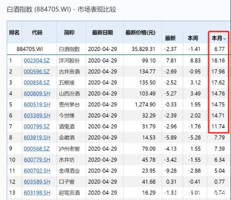This screenshot has height=200, width=231.
Task: Click the 排名 column header
Action: (14, 32)
